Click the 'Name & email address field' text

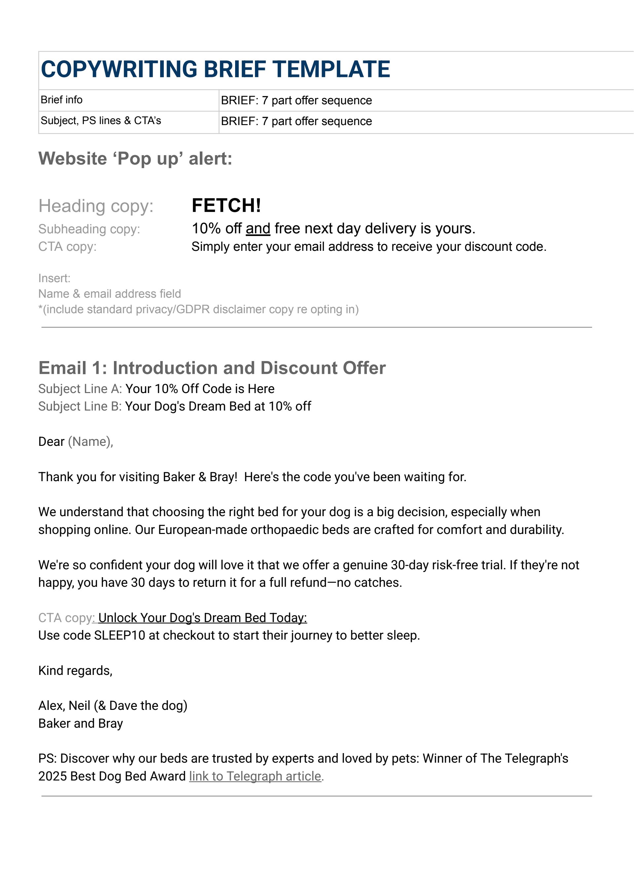tap(109, 294)
